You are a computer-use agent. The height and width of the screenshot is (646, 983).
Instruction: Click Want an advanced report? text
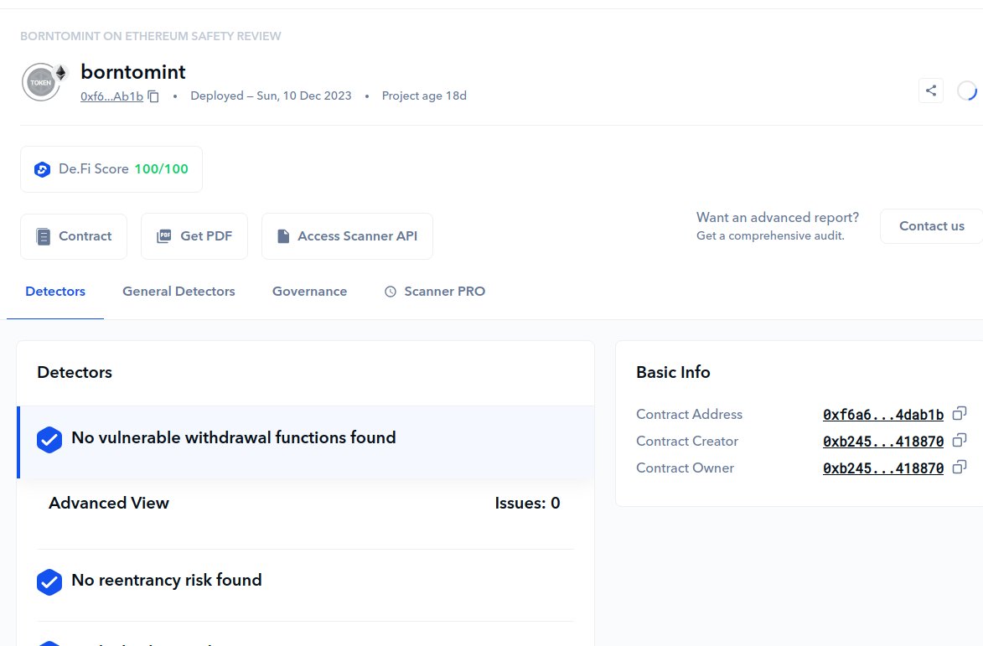pos(778,217)
